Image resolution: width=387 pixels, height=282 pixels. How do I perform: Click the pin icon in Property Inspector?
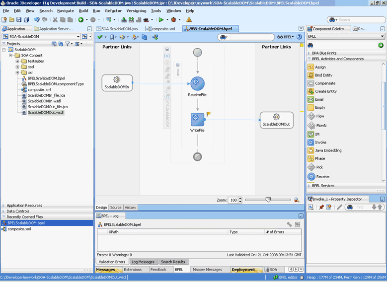321,207
